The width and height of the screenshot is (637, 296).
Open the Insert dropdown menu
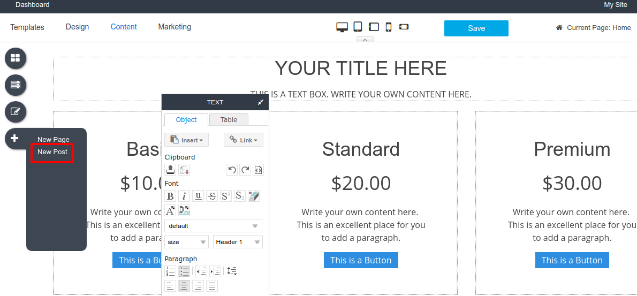186,140
